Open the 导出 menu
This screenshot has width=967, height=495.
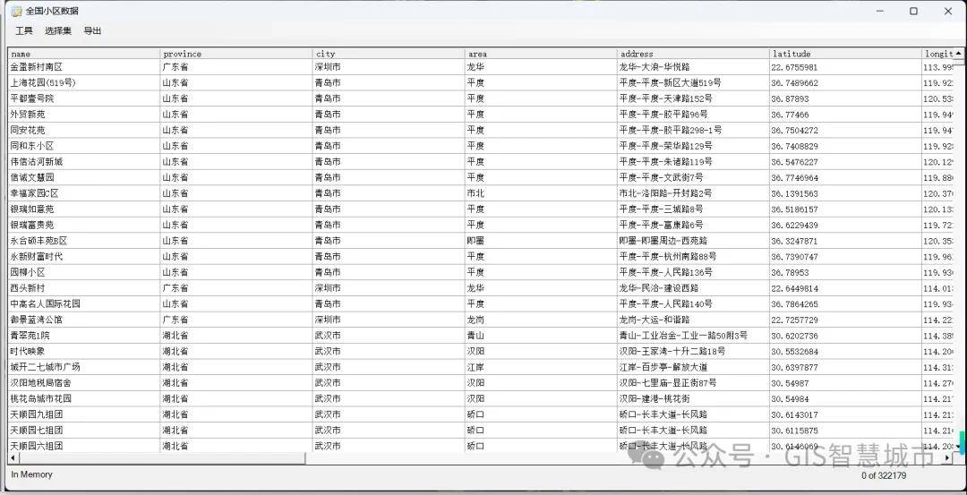[x=92, y=31]
